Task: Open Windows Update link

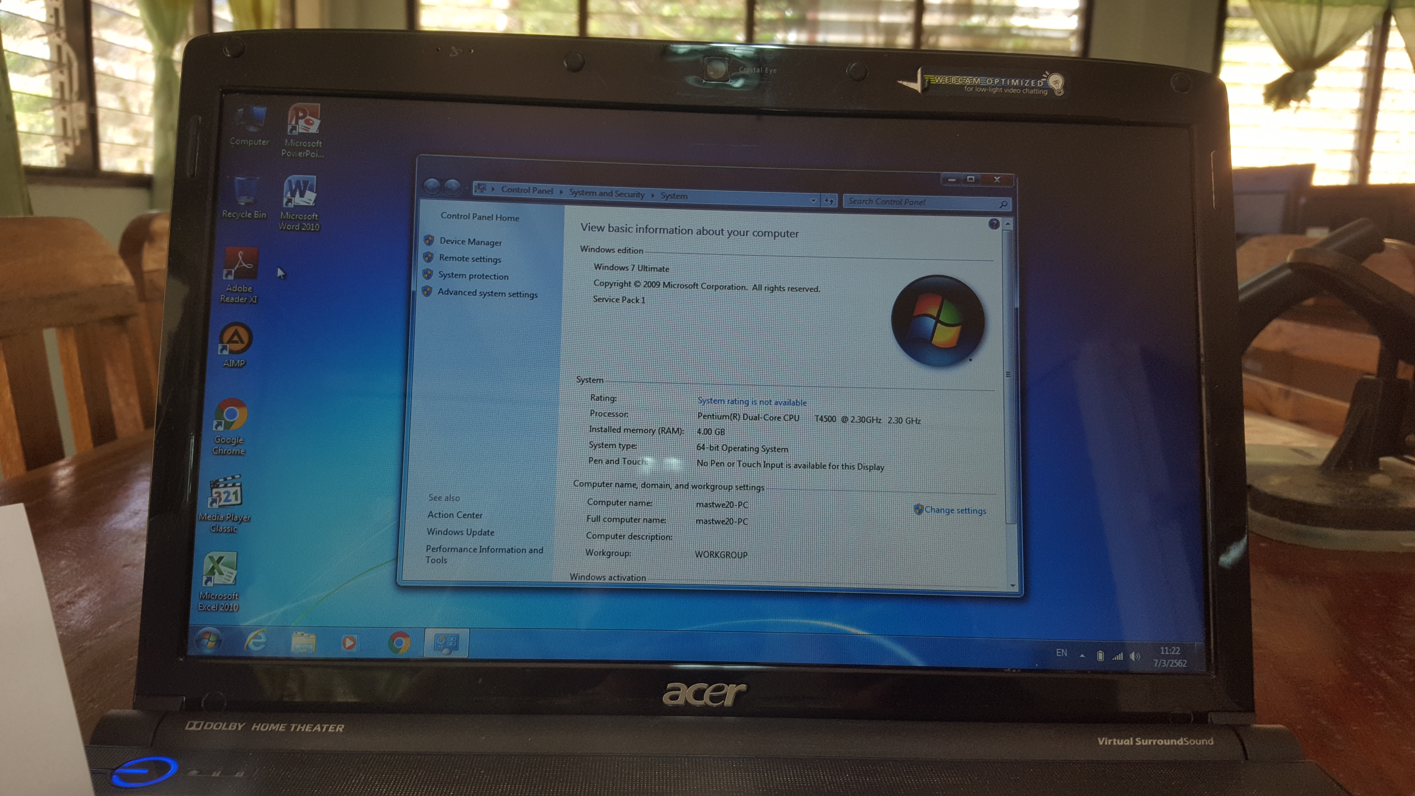Action: pyautogui.click(x=460, y=532)
